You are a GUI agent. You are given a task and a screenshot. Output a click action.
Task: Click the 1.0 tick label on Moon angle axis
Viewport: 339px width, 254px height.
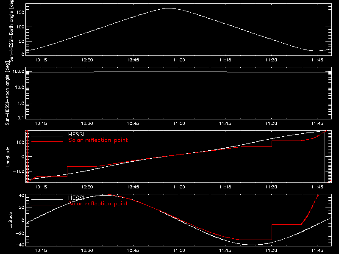(21, 103)
